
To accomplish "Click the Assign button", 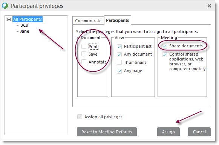I will pos(168,132).
